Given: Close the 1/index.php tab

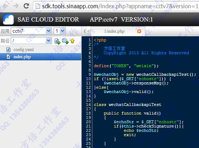Looking at the screenshot, I should pyautogui.click(x=139, y=31).
